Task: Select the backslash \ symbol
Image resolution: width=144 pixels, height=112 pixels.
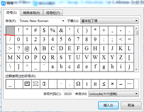Action: [x=10, y=67]
